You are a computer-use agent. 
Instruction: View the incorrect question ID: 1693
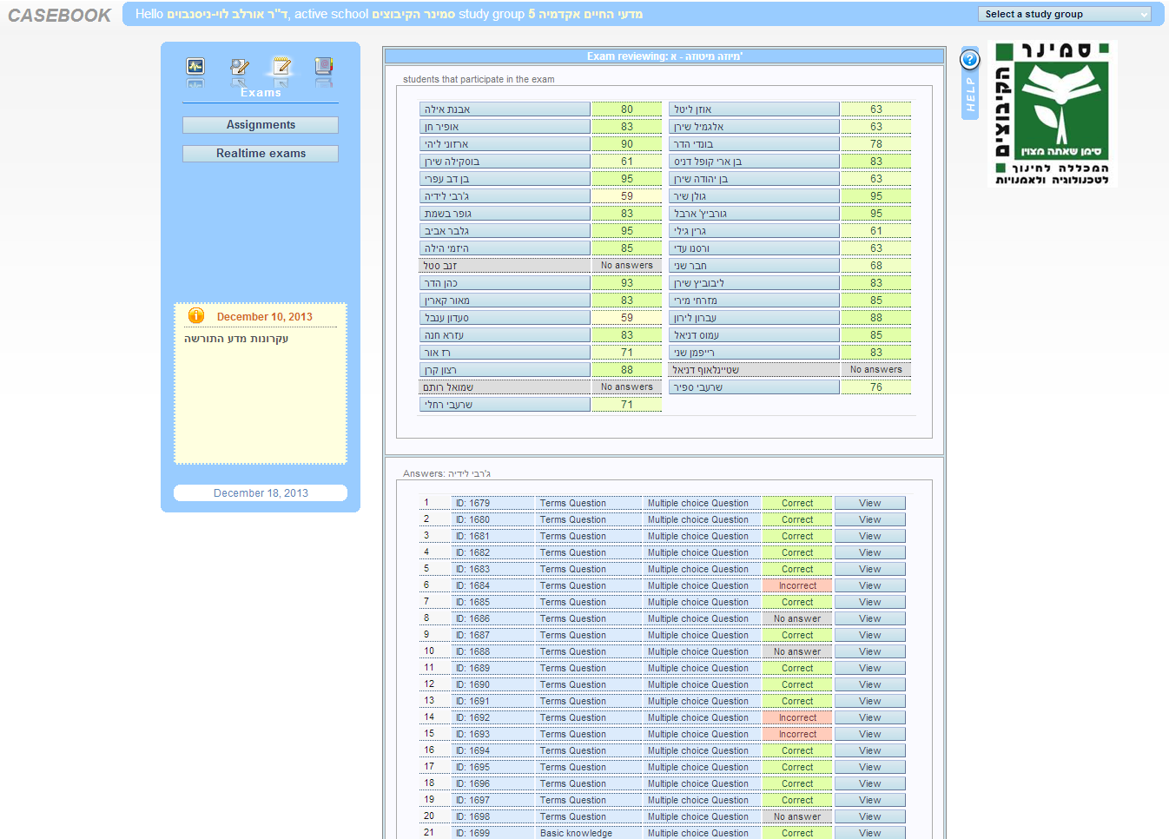(x=869, y=734)
